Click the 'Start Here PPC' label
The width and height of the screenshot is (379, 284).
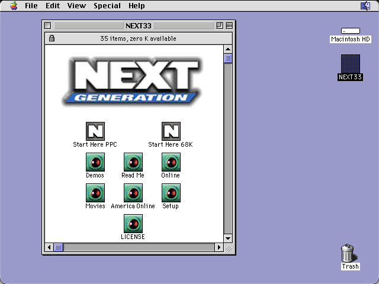tap(95, 144)
